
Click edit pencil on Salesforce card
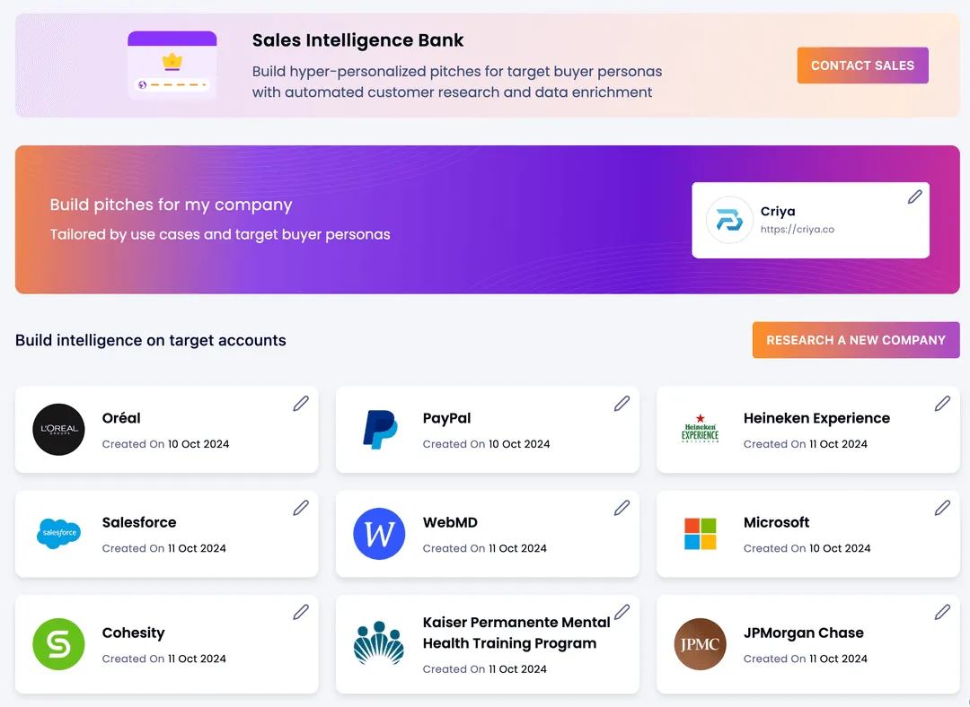[x=301, y=508]
